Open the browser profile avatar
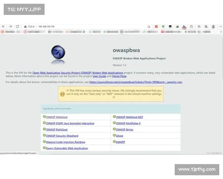This screenshot has width=223, height=179. click(213, 26)
